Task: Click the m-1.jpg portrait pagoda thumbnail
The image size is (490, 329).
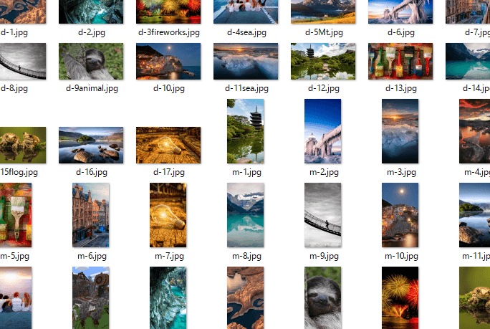Action: tap(246, 132)
